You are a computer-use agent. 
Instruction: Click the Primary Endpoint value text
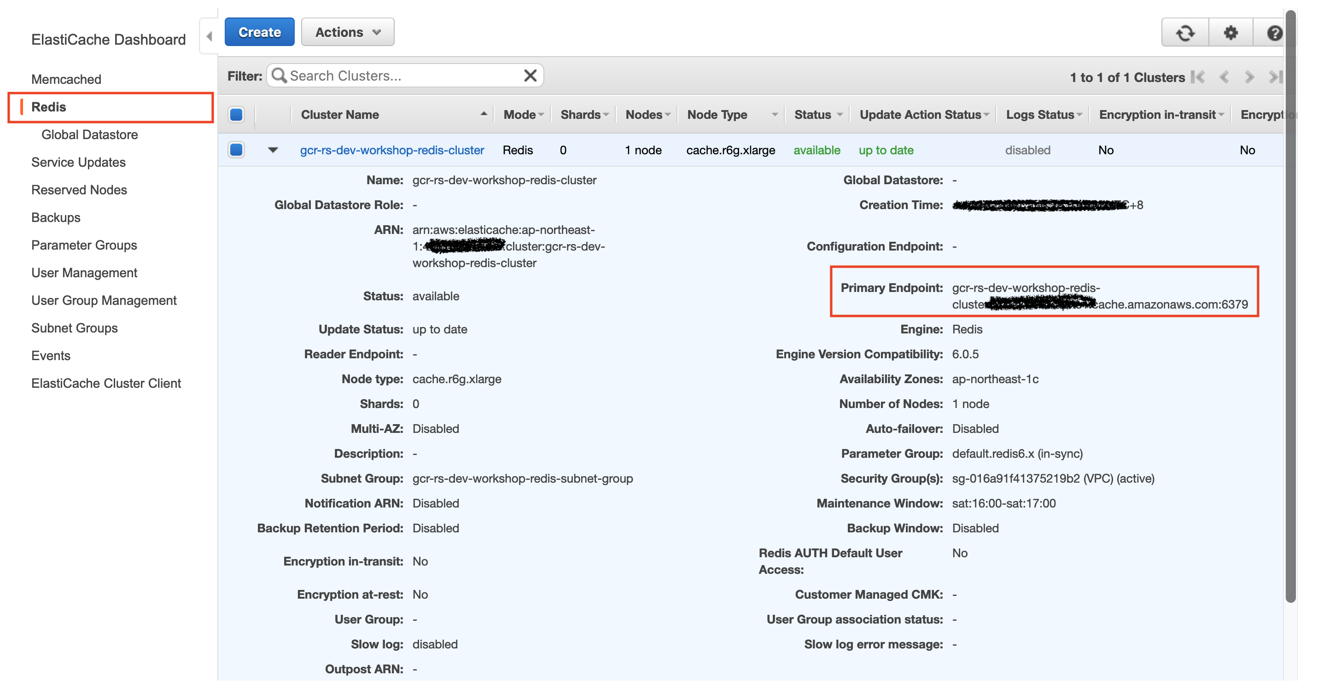(1100, 296)
